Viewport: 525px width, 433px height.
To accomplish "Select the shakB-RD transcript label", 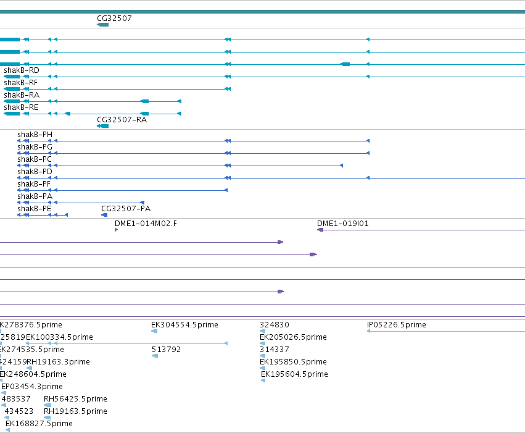I will click(22, 70).
